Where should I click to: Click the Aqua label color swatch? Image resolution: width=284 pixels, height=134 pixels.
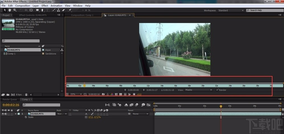[43, 50]
